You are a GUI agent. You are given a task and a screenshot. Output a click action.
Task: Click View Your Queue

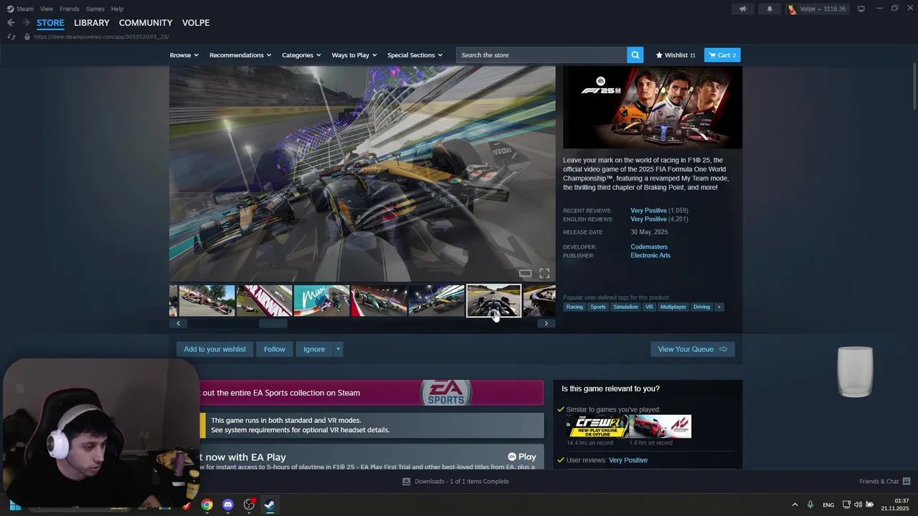(x=692, y=349)
